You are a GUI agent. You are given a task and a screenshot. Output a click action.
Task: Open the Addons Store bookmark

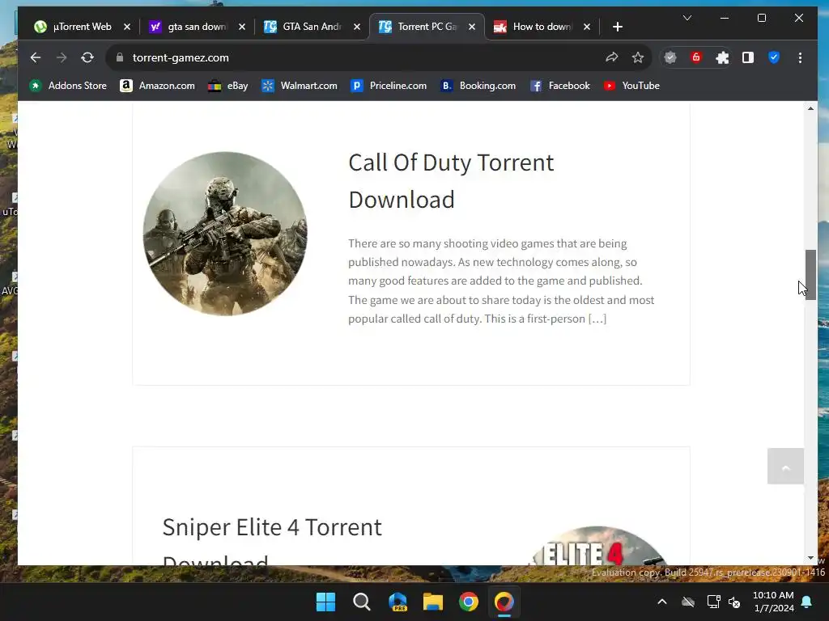68,86
